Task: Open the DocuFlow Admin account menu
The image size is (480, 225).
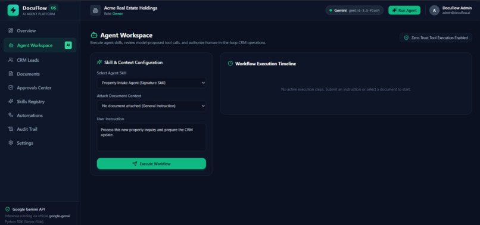Action: point(451,10)
